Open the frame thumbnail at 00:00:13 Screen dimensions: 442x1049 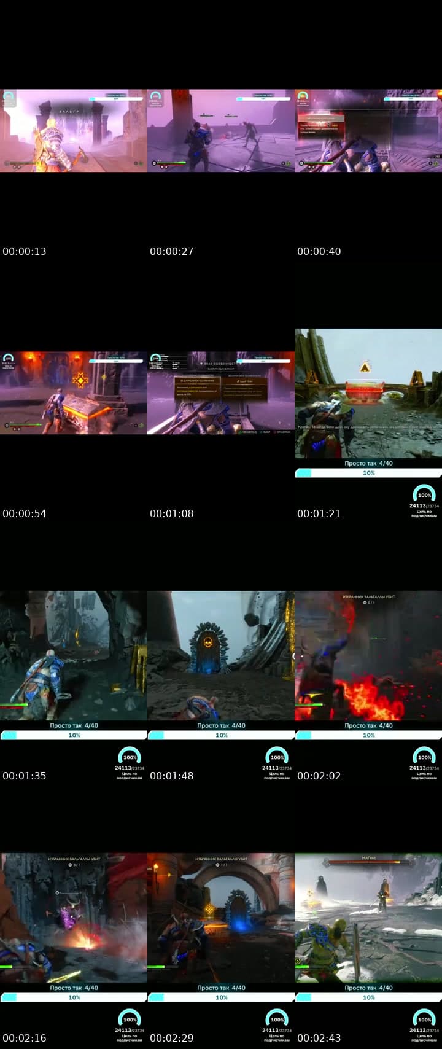(74, 131)
